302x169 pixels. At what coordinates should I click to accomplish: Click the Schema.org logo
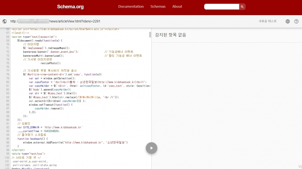click(70, 6)
